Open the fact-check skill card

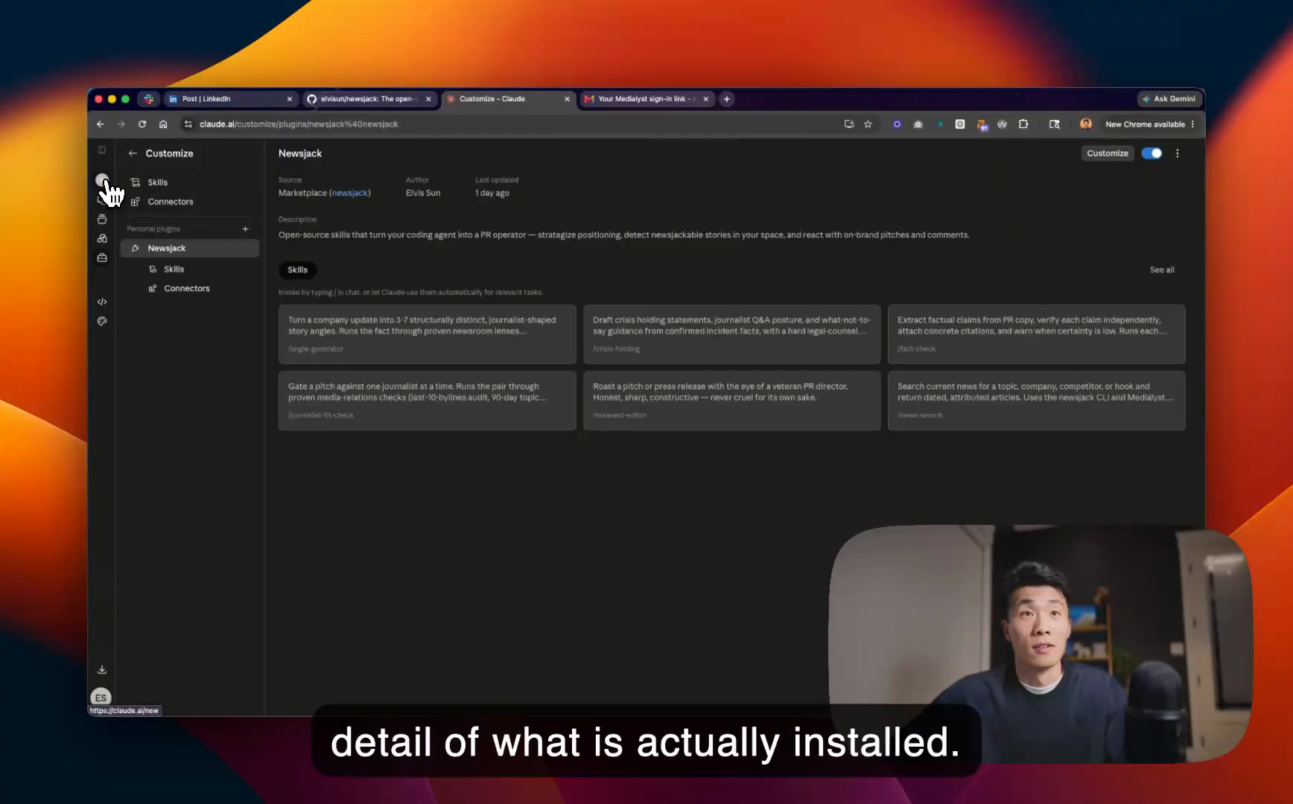[x=1036, y=334]
